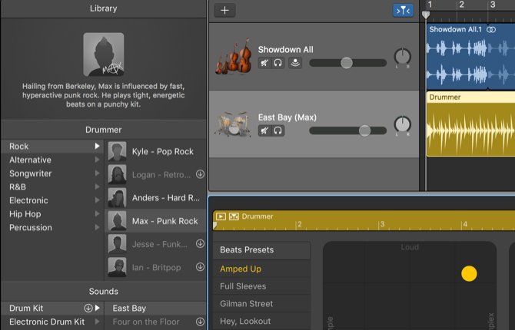Select the Showdown All.1 audio region
Image resolution: width=515 pixels, height=330 pixels.
(x=470, y=57)
